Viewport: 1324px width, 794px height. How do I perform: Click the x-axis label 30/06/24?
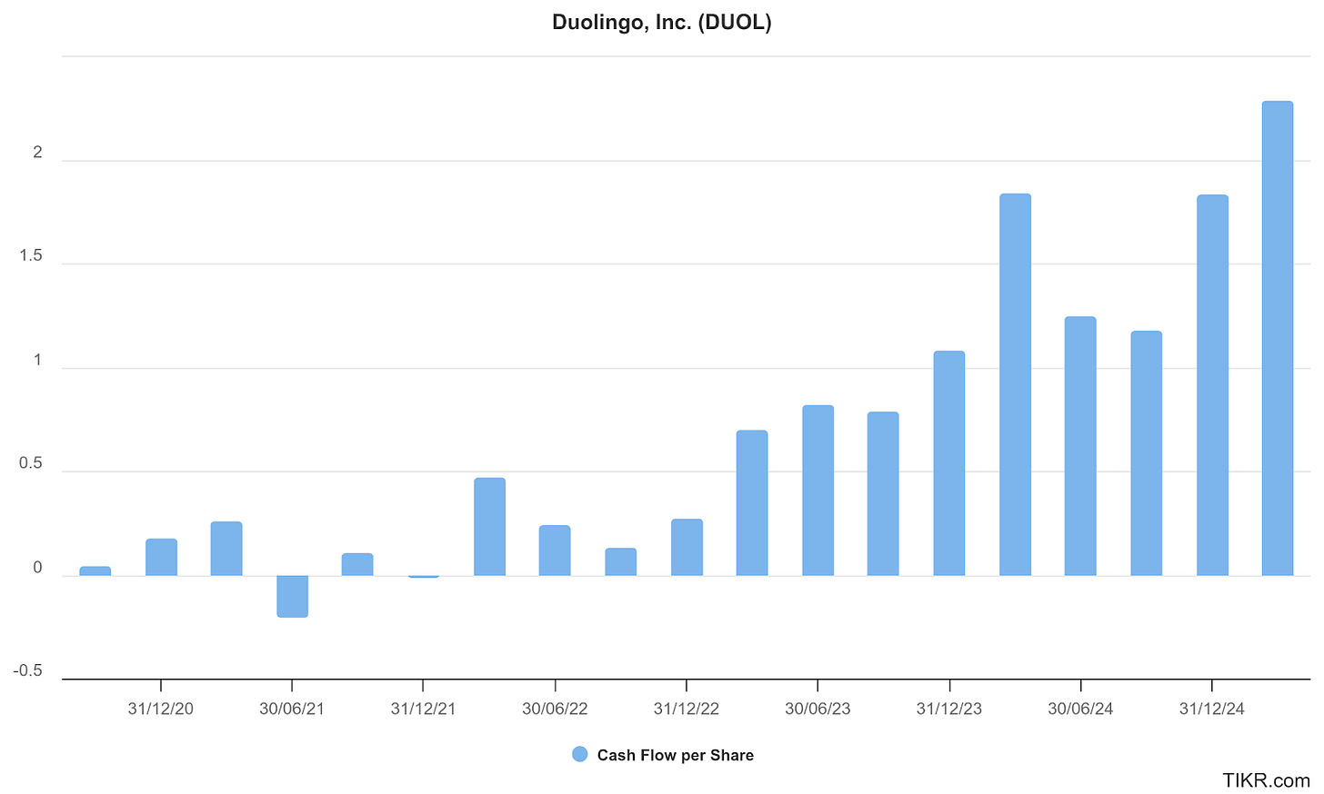(x=1080, y=709)
